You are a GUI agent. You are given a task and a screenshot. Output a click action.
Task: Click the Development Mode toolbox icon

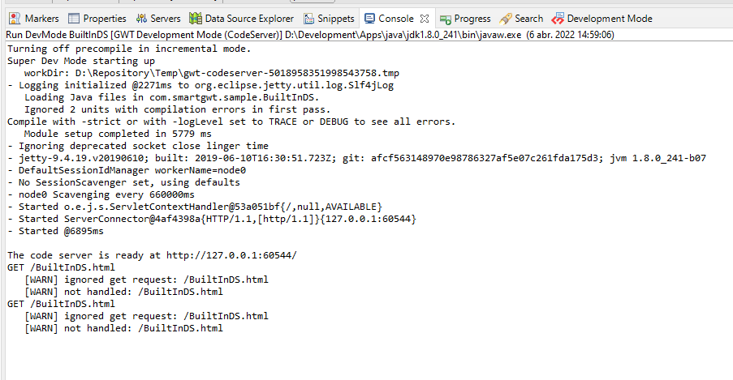pos(558,18)
